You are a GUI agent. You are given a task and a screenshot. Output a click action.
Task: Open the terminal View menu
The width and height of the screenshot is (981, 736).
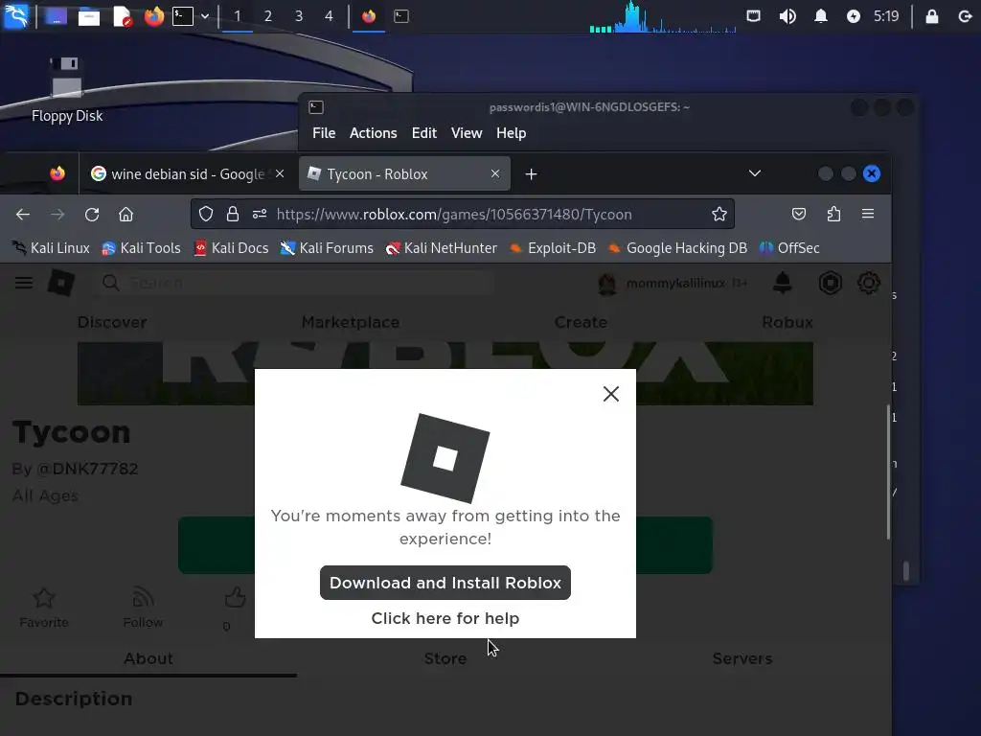[467, 133]
